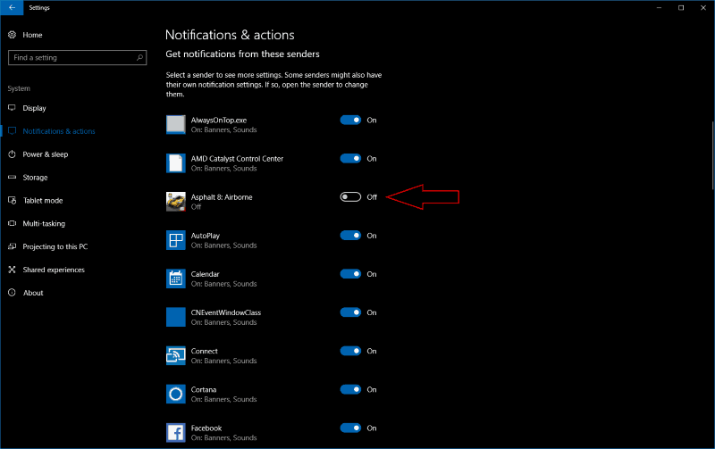The width and height of the screenshot is (715, 449).
Task: Click the CNEventWindowClass blue icon
Action: coord(175,317)
